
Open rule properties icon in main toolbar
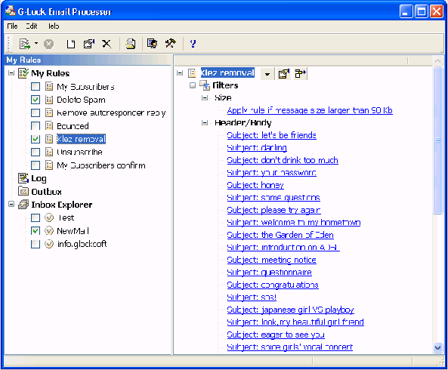pyautogui.click(x=89, y=44)
